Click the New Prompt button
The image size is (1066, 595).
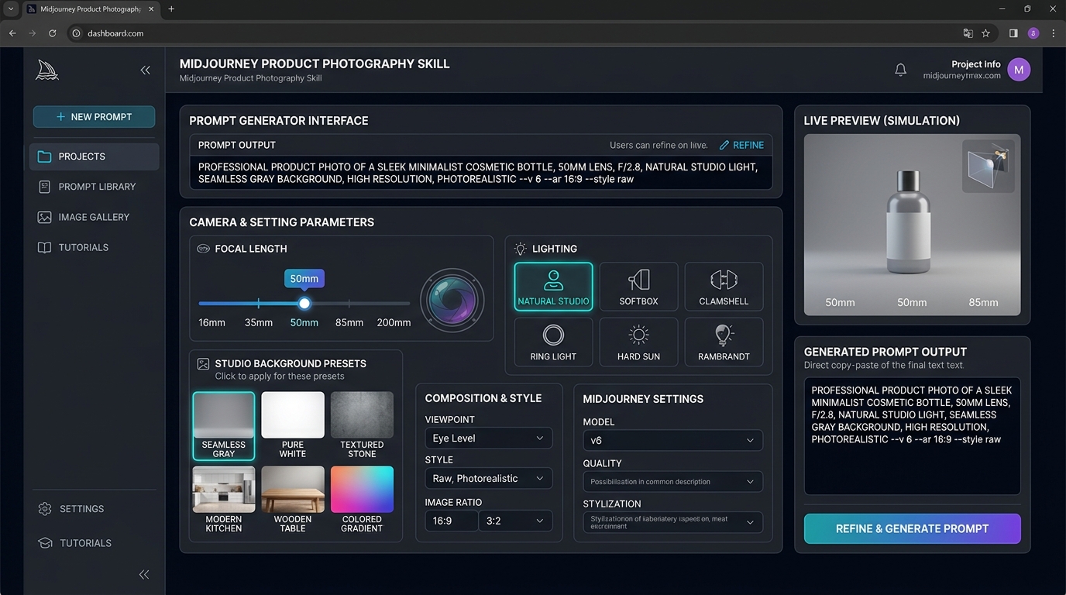click(94, 117)
